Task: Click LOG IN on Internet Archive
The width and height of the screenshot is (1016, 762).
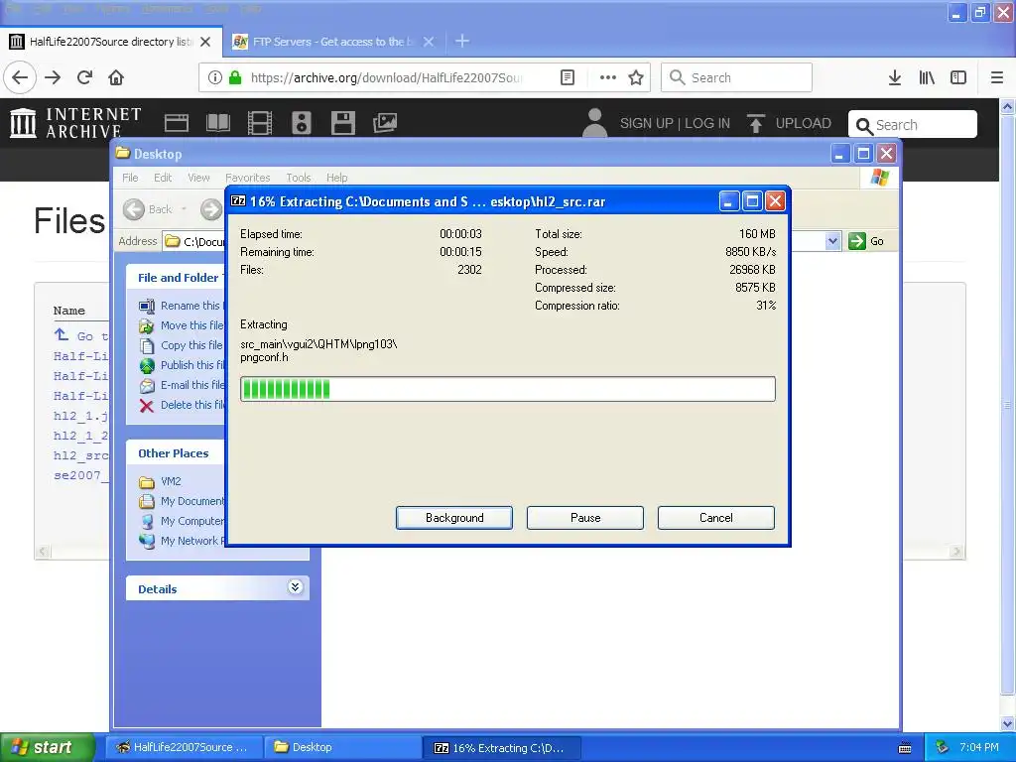Action: click(x=706, y=123)
